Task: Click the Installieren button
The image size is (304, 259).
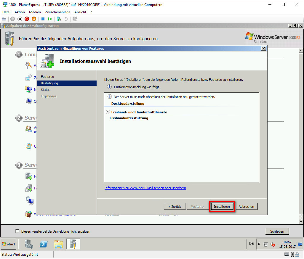Action: tap(222, 207)
